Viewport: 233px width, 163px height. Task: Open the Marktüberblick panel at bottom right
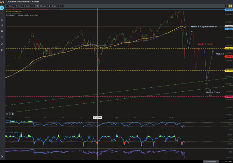211,161
